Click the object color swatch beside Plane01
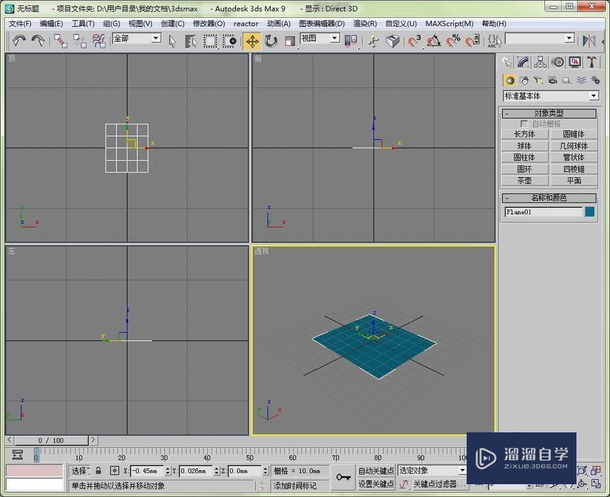The height and width of the screenshot is (497, 610). coord(590,212)
